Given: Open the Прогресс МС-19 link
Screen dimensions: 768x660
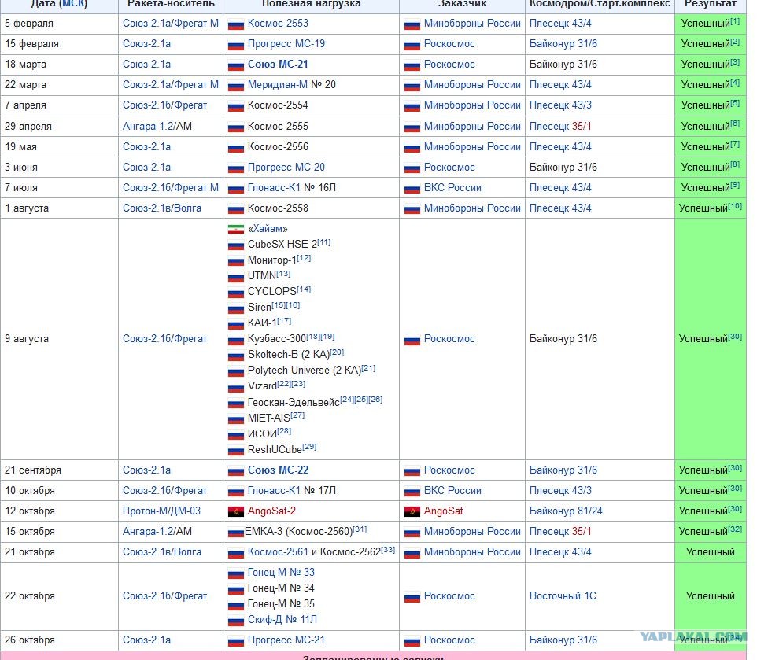Looking at the screenshot, I should pyautogui.click(x=286, y=43).
